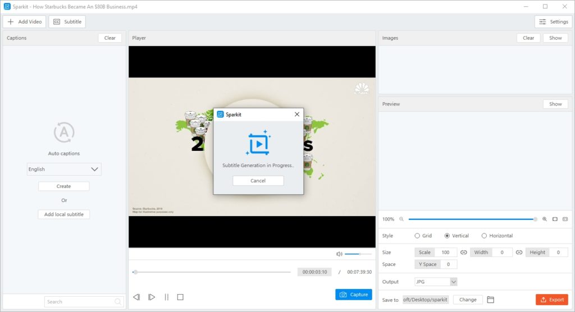The width and height of the screenshot is (575, 312).
Task: Maximize the Sparkit window
Action: click(545, 6)
